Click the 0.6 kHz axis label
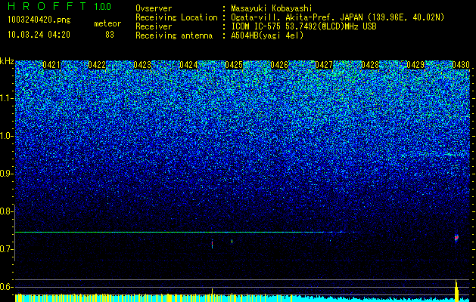Viewport: 476px width, 302px height. coord(6,287)
